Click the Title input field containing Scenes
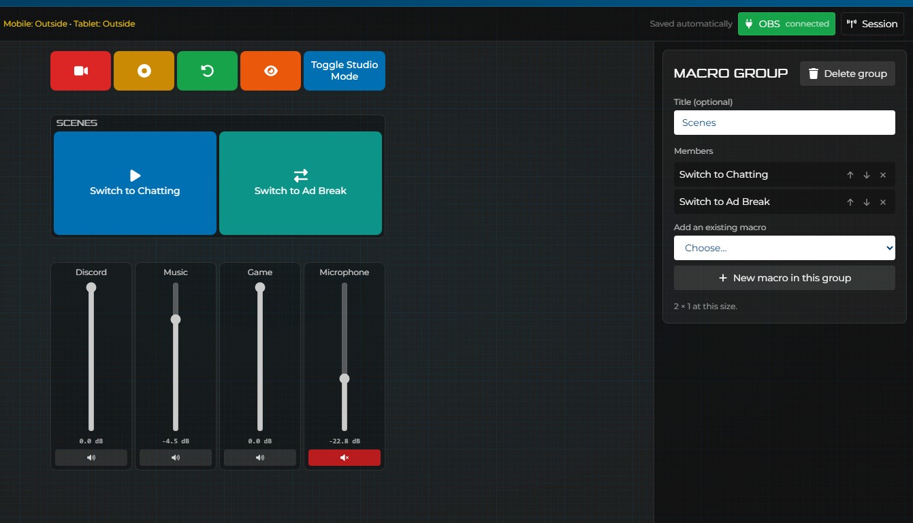Viewport: 913px width, 523px height. click(784, 123)
